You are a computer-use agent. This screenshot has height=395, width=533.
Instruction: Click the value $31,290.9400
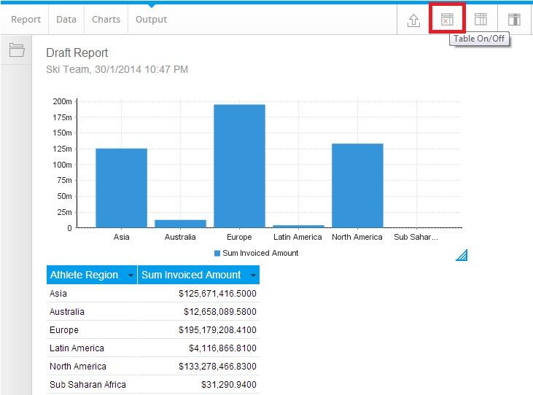tap(229, 385)
